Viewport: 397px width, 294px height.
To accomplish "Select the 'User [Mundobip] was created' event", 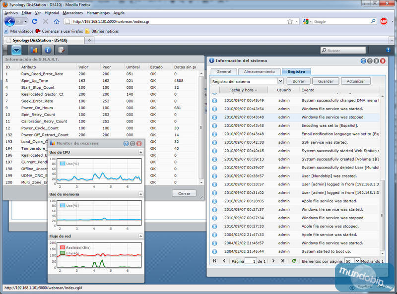I will point(295,176).
